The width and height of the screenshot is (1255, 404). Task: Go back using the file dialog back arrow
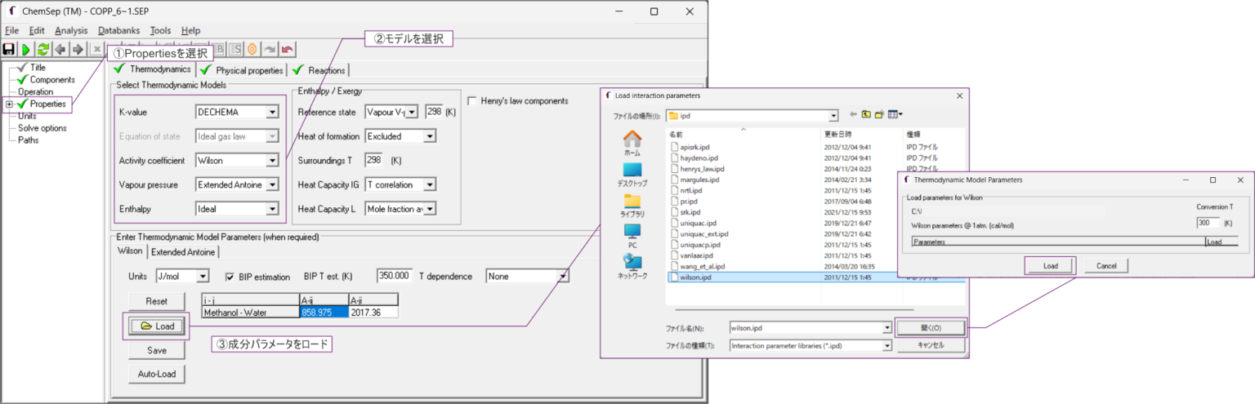point(853,115)
